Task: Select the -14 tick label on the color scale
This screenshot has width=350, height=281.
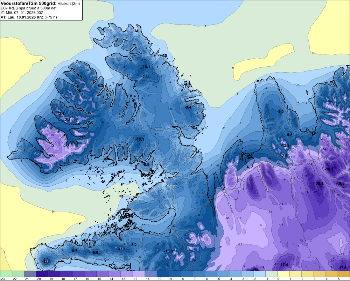Action: click(111, 279)
